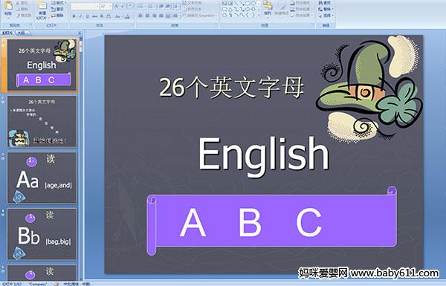Click the Columns icon in paragraph group
The image size is (446, 286).
pyautogui.click(x=175, y=16)
